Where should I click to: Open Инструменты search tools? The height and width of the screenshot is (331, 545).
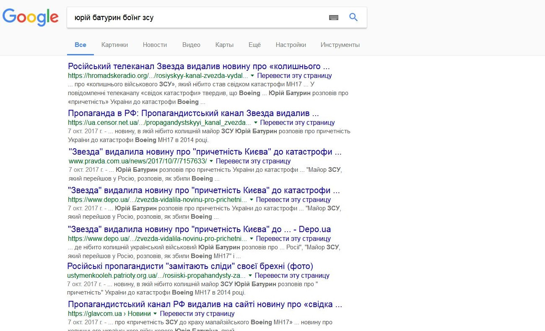(340, 45)
